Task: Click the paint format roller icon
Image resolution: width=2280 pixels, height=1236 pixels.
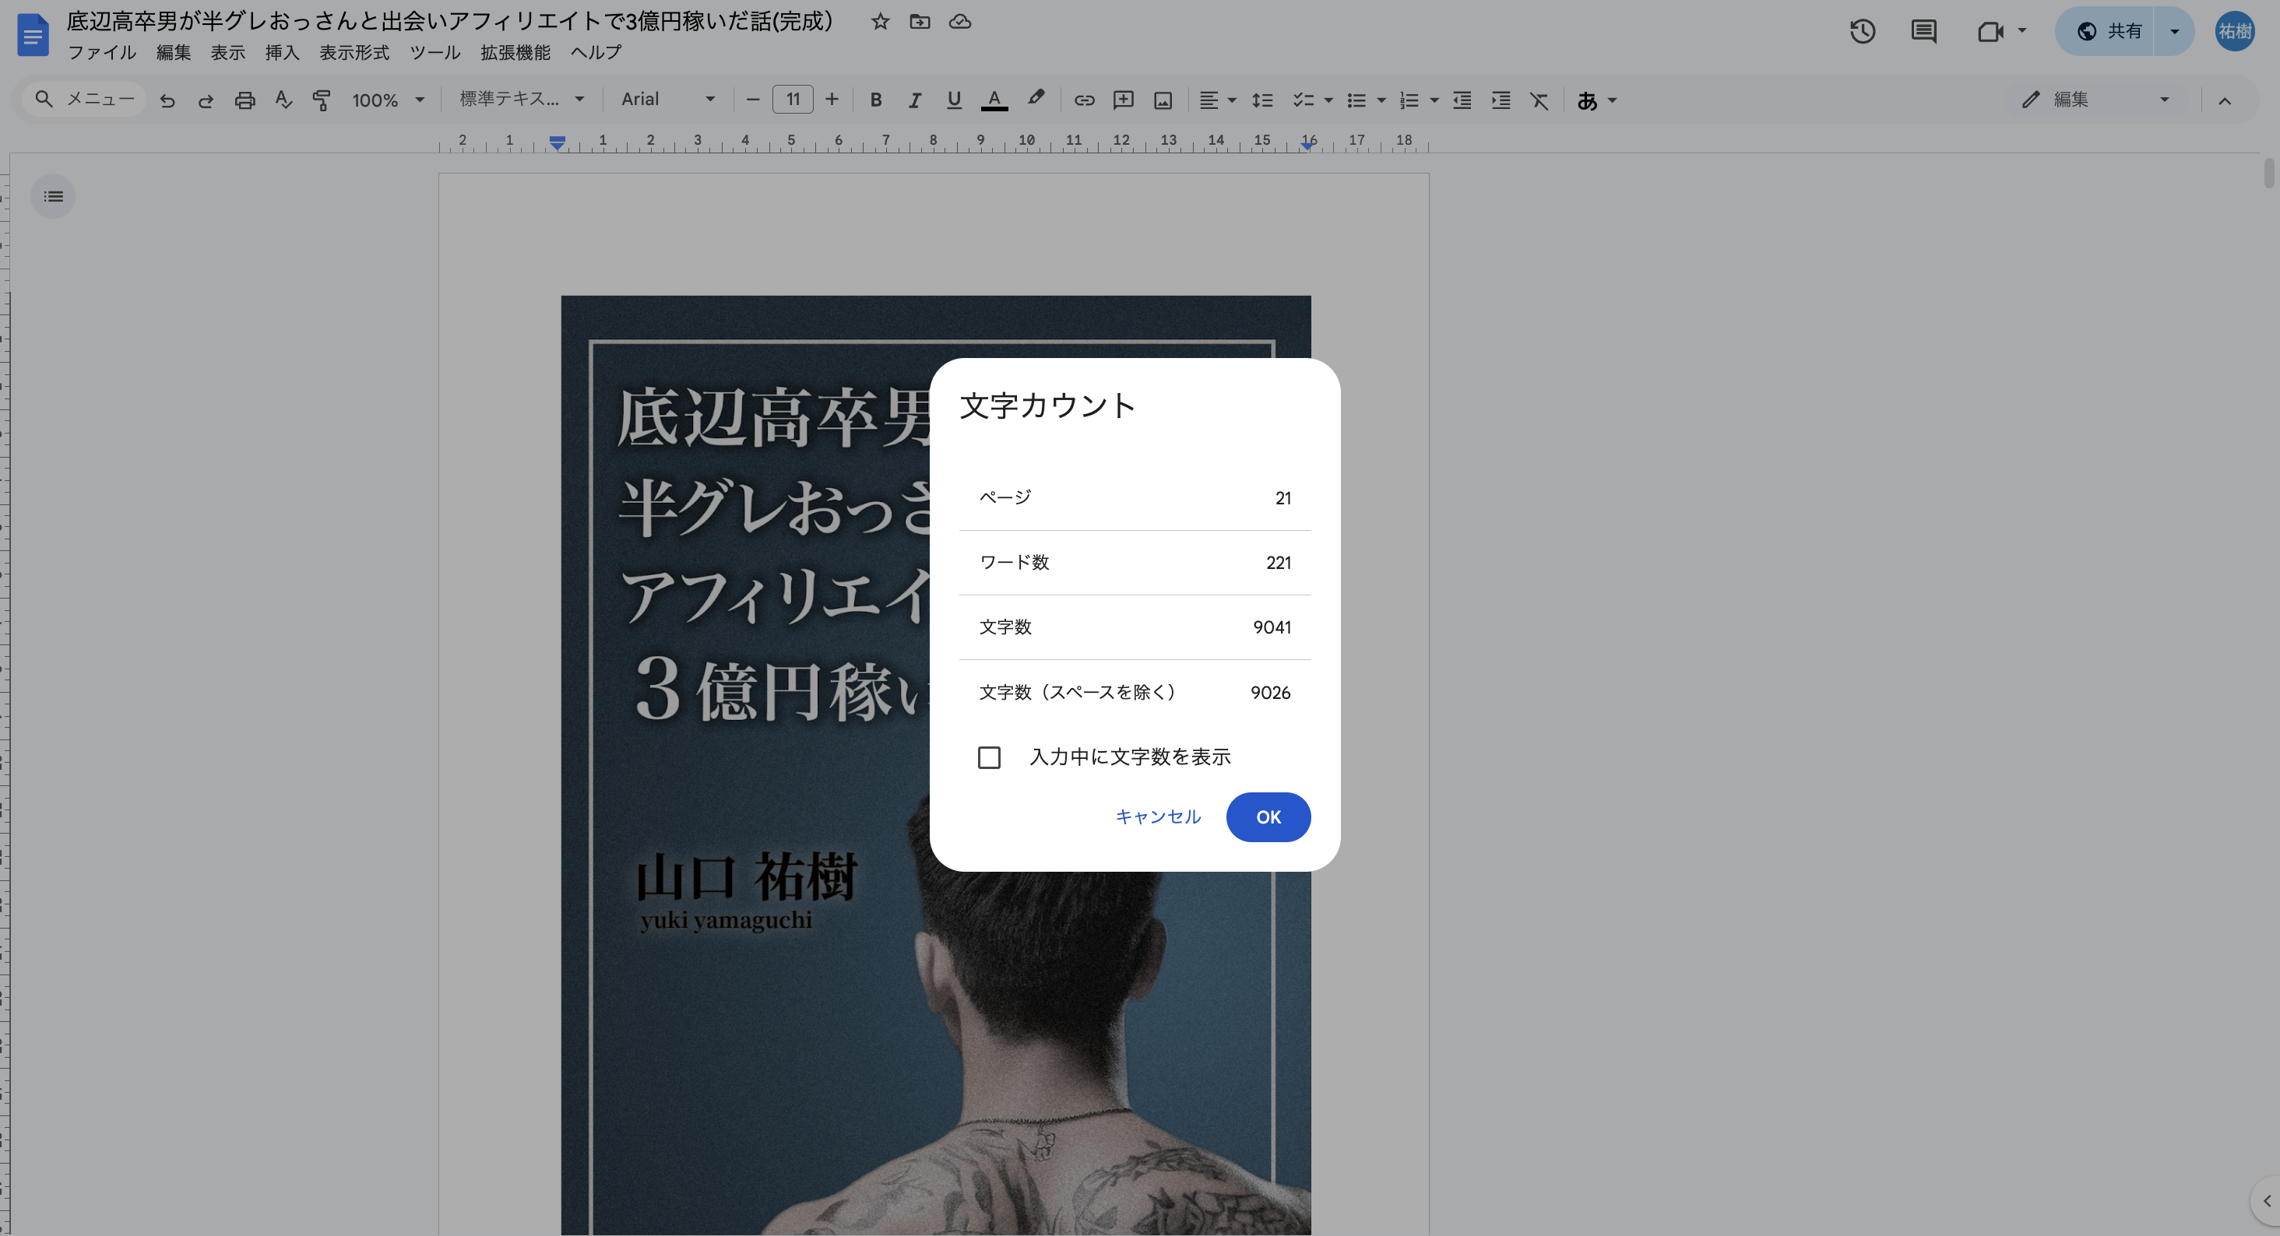Action: pyautogui.click(x=322, y=100)
